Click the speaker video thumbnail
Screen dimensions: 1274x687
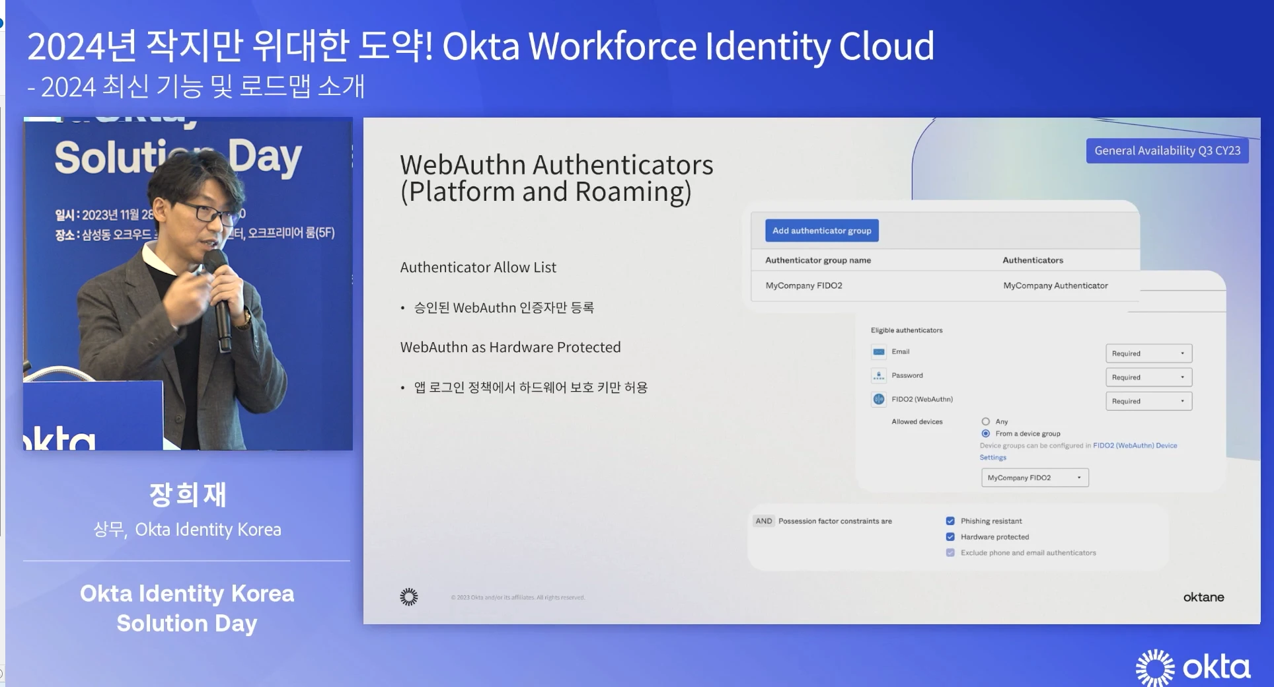click(x=188, y=284)
